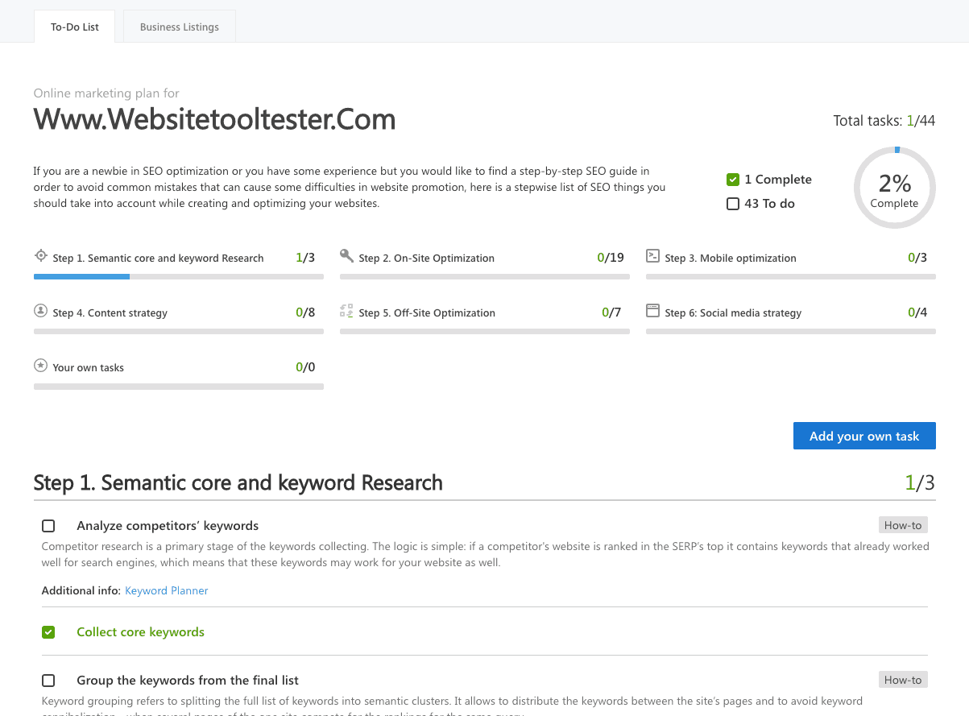This screenshot has height=716, width=969.
Task: Select Step 1. Semantic core and keyword Research
Action: coord(158,259)
